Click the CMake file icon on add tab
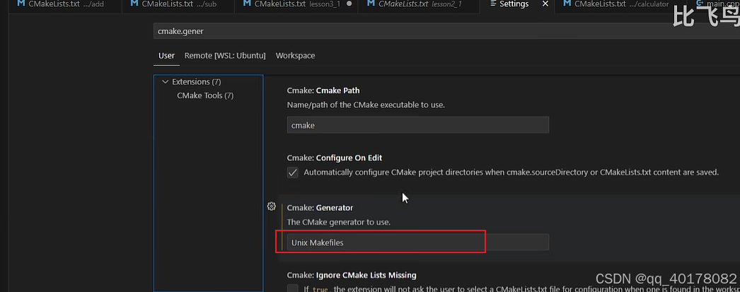 pos(21,4)
